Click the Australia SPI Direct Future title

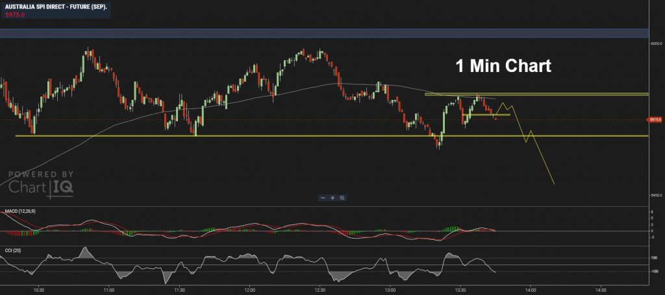click(x=55, y=7)
